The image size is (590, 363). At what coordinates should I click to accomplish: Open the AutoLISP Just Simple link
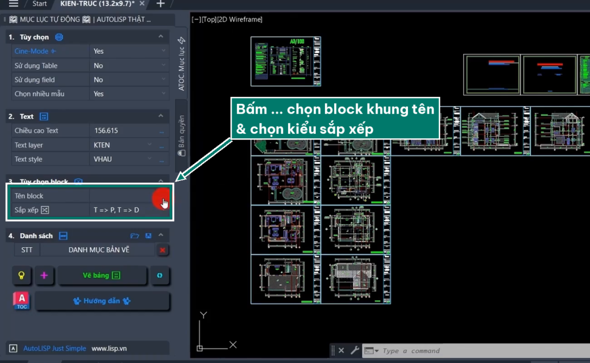coord(55,349)
